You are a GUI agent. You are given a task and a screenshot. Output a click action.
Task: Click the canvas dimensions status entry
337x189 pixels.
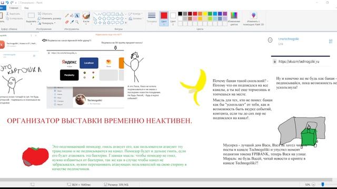(79, 184)
